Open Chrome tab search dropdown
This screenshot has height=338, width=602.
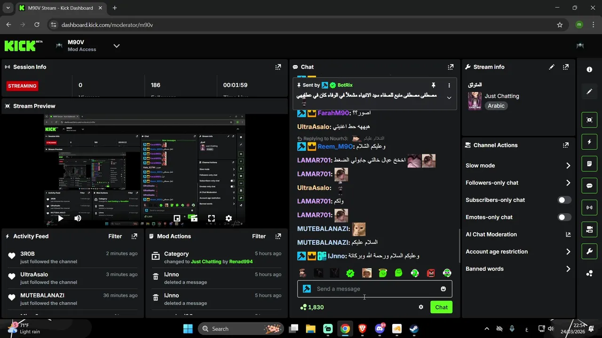pos(8,8)
